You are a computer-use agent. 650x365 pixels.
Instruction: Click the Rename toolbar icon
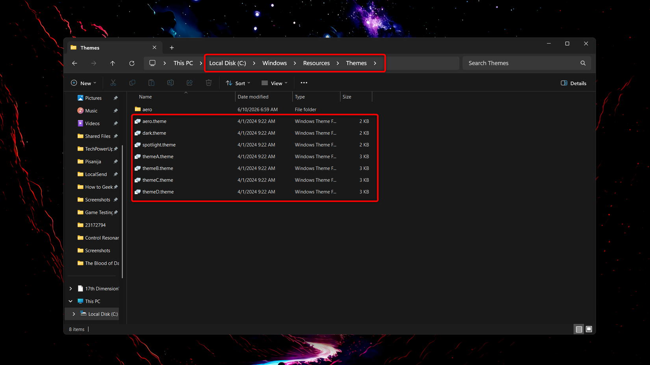click(171, 83)
